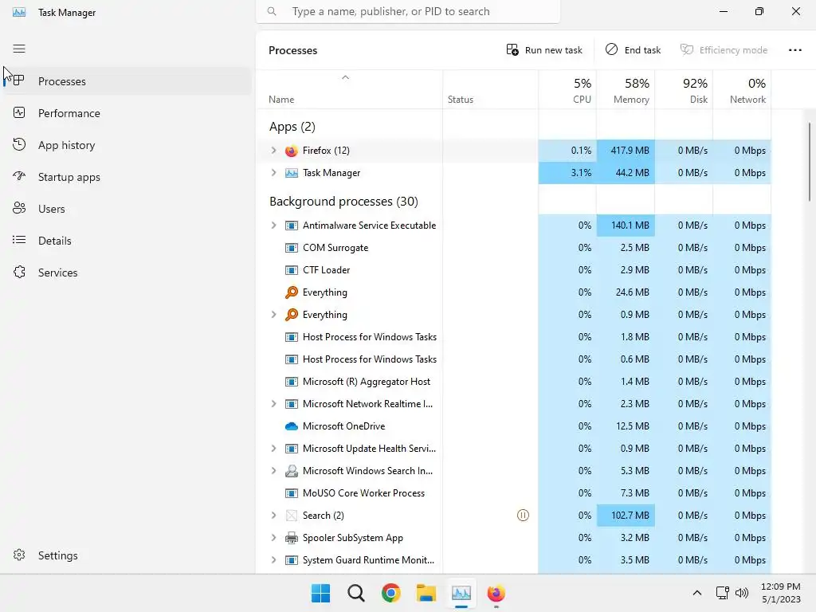Click Task Manager taskbar icon
This screenshot has height=612, width=816.
[461, 593]
